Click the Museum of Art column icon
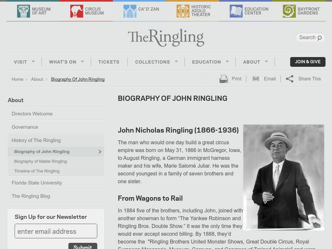The height and width of the screenshot is (249, 332). pos(24,11)
